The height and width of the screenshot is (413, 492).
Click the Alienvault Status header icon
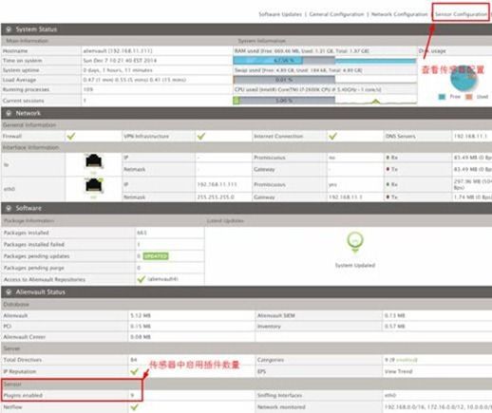[9, 291]
